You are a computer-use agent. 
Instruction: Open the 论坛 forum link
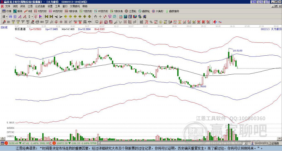click(260, 2)
